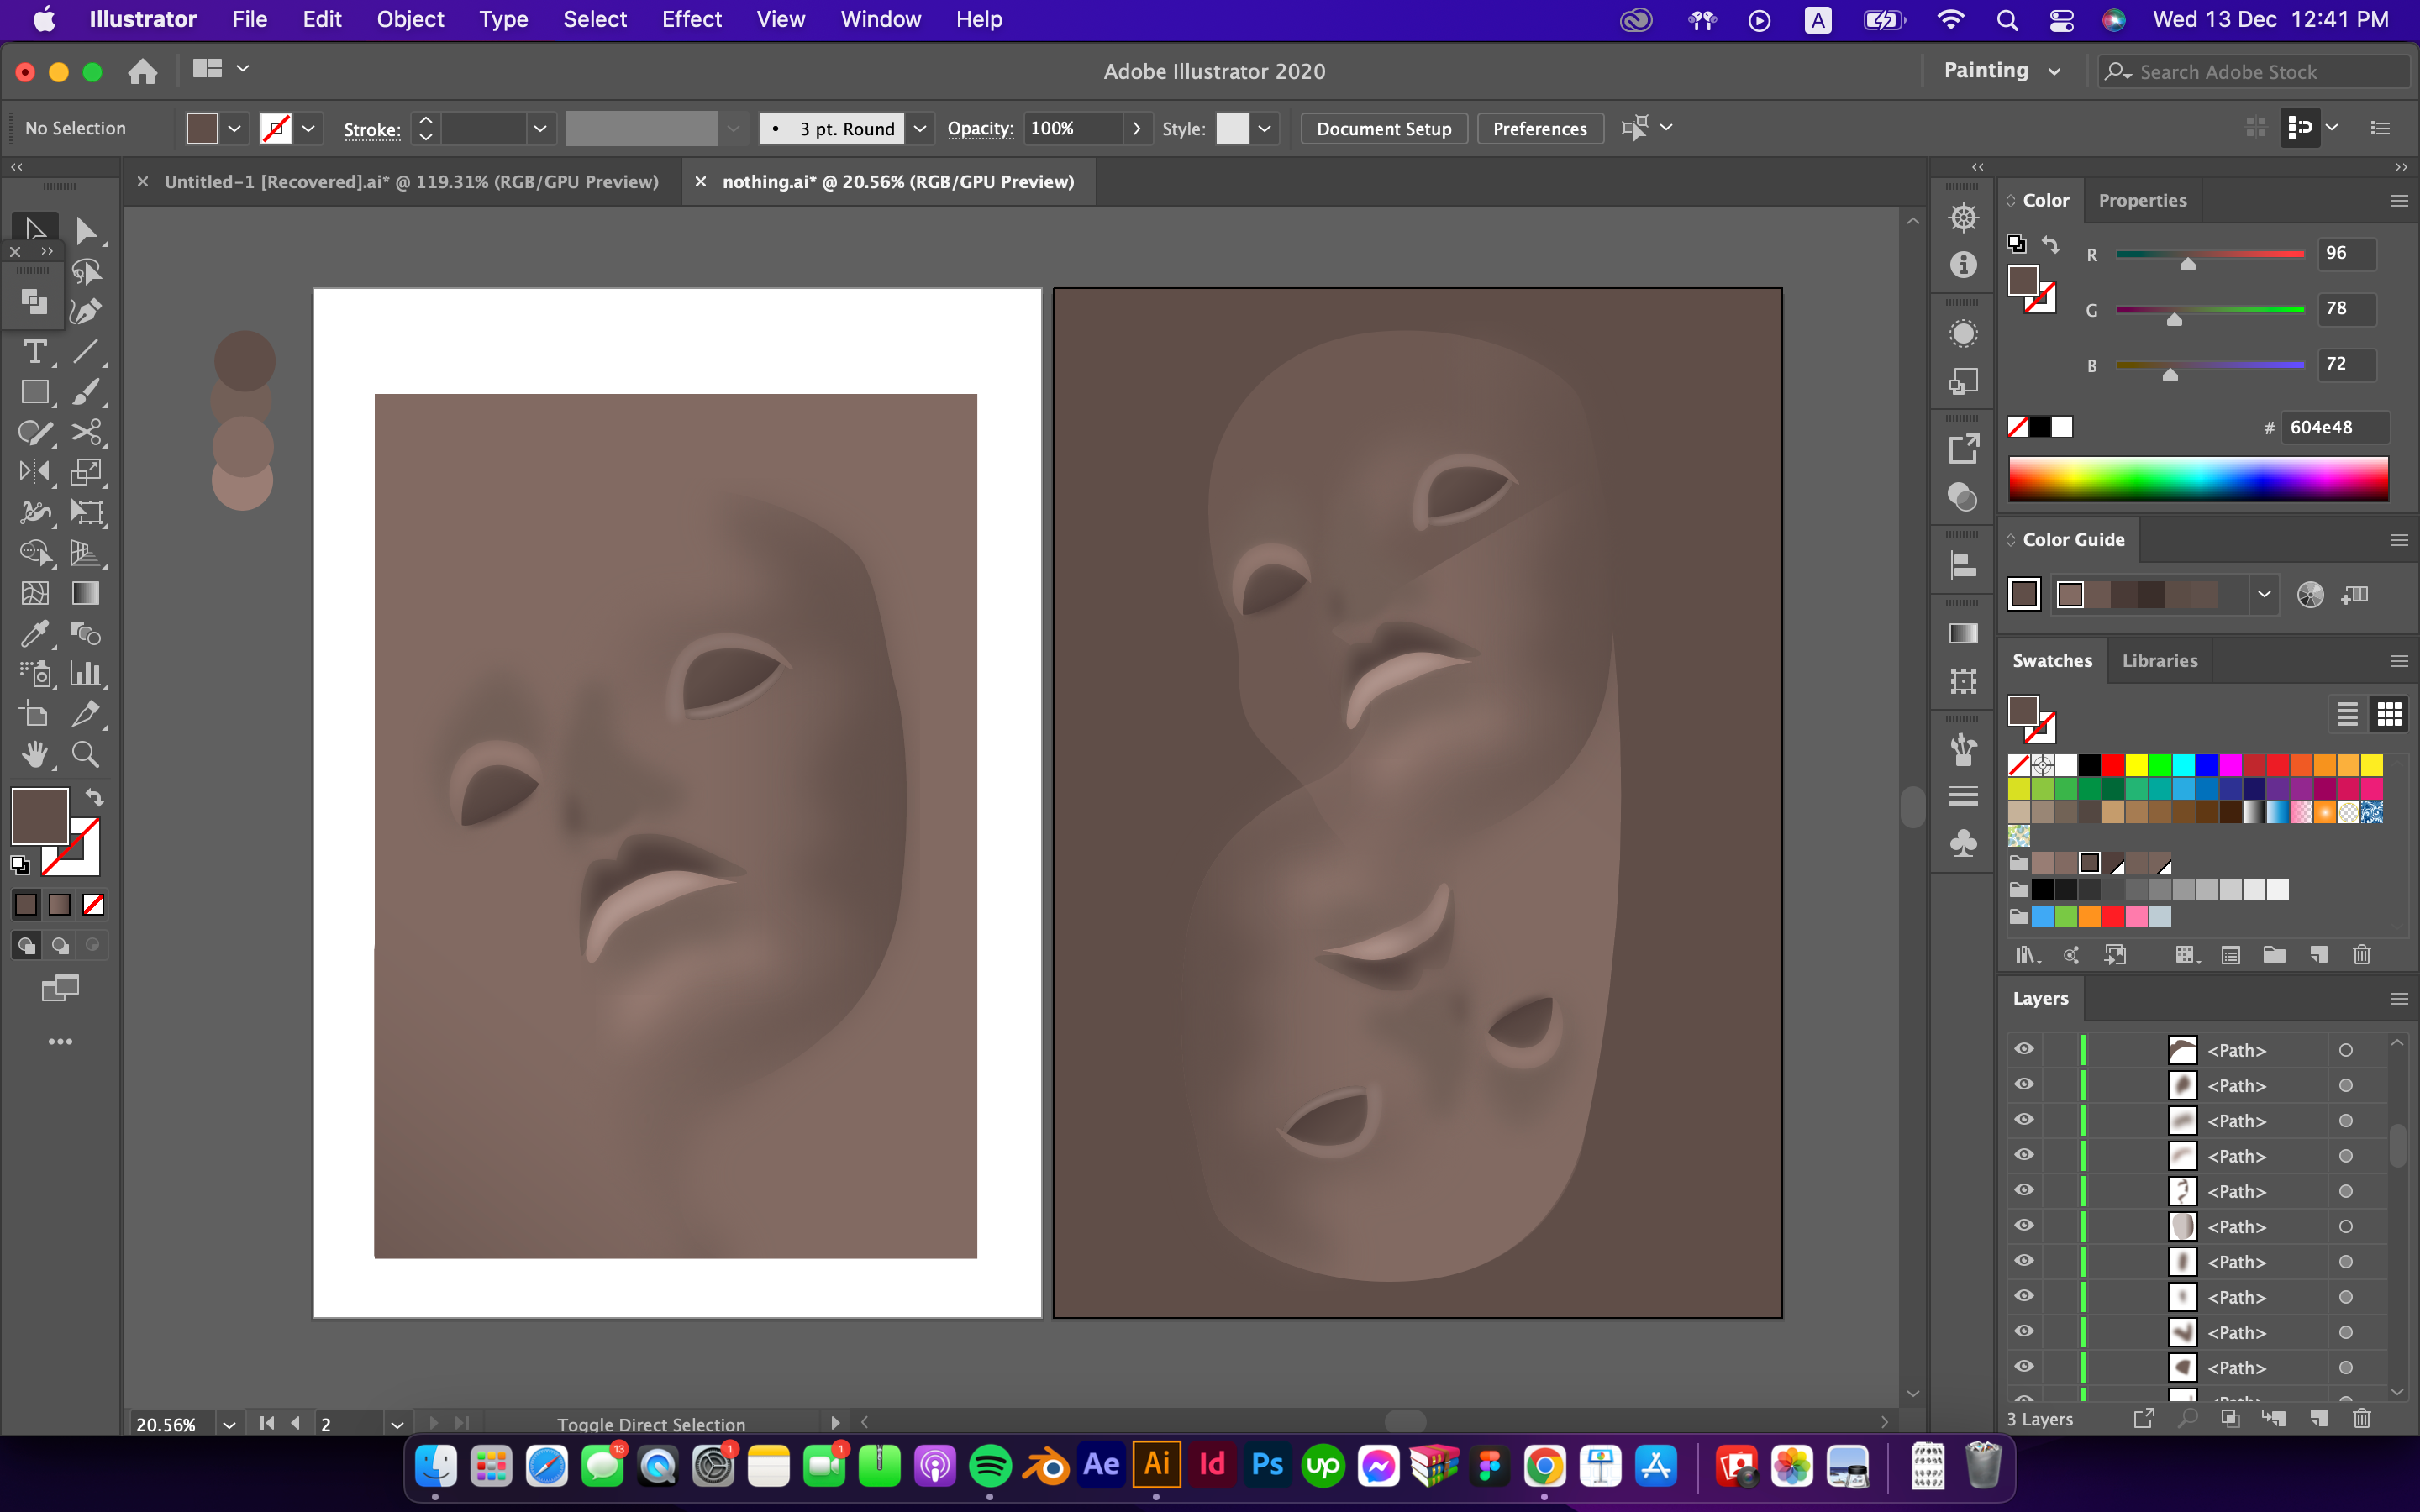Open the Align panel from the dock
Screen dimensions: 2420x1512
1963,566
